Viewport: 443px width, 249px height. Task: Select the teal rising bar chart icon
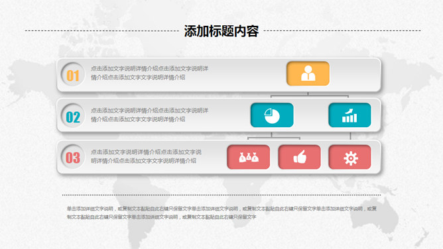coord(349,115)
